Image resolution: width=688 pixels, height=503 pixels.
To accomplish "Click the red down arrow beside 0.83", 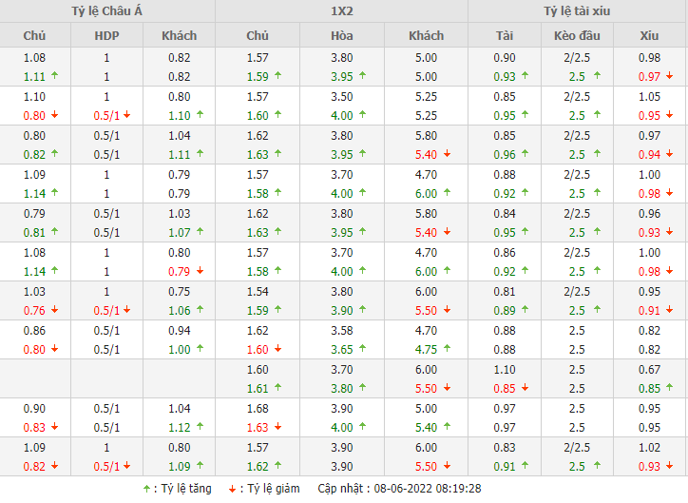I will click(x=54, y=427).
